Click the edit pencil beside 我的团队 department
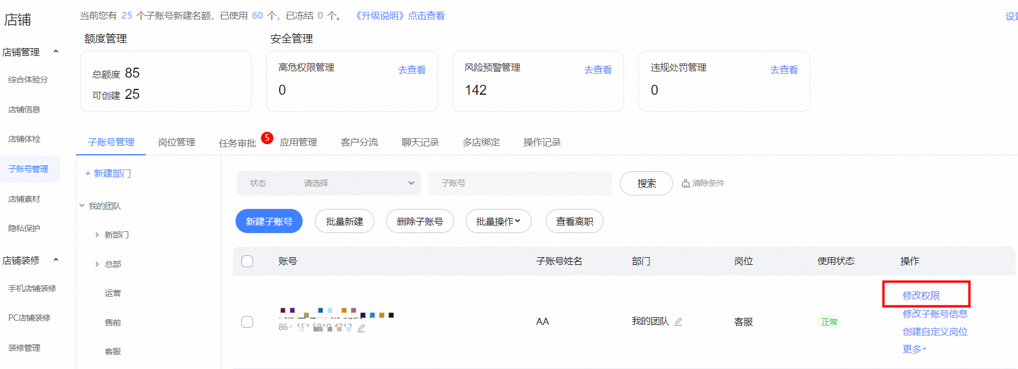The height and width of the screenshot is (369, 1018). pos(678,322)
